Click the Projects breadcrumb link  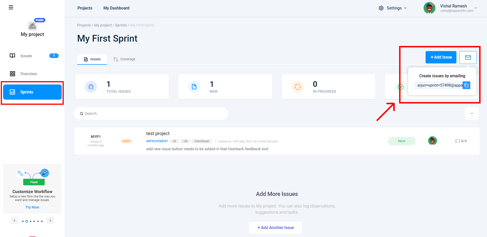pos(84,25)
